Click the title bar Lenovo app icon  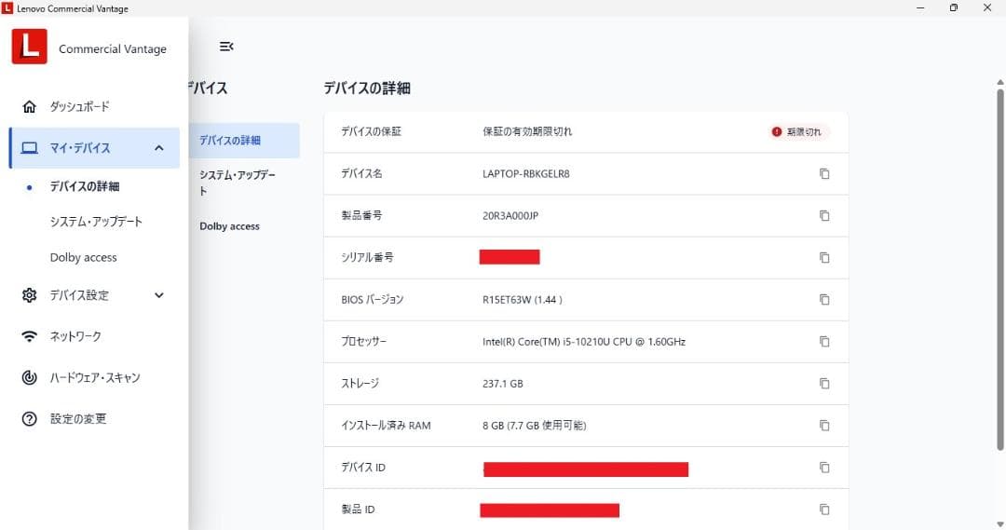(7, 8)
